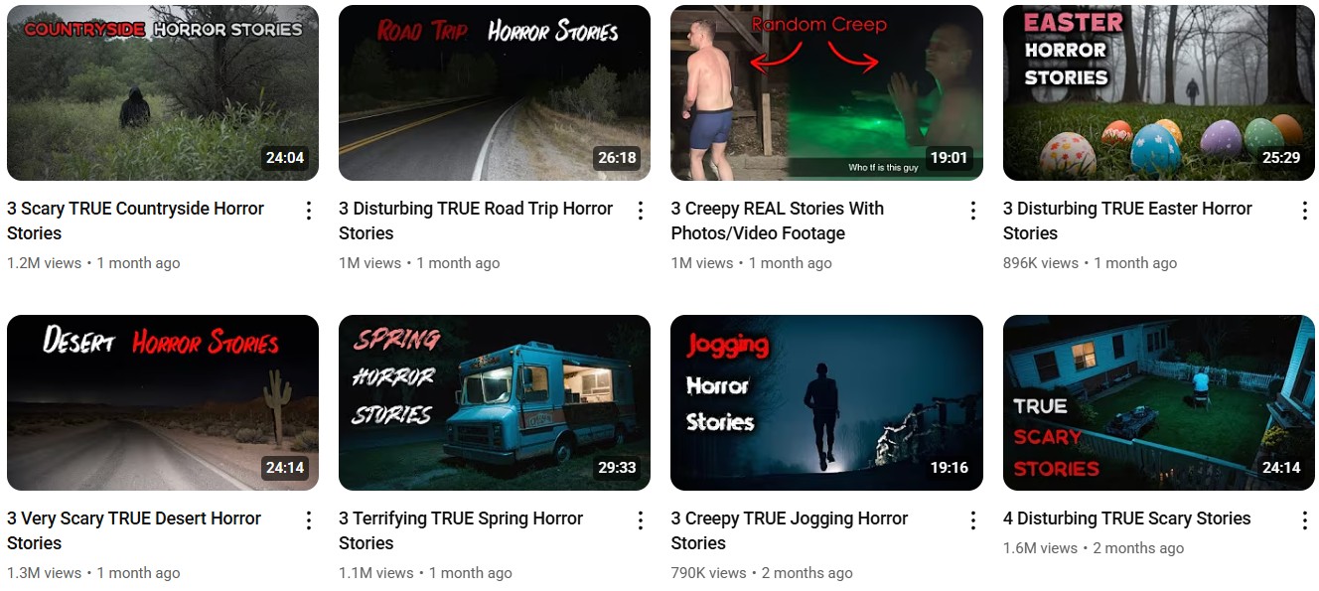Open three-dot menu for Photos/Video Footage video
This screenshot has height=591, width=1319.
coord(973,211)
